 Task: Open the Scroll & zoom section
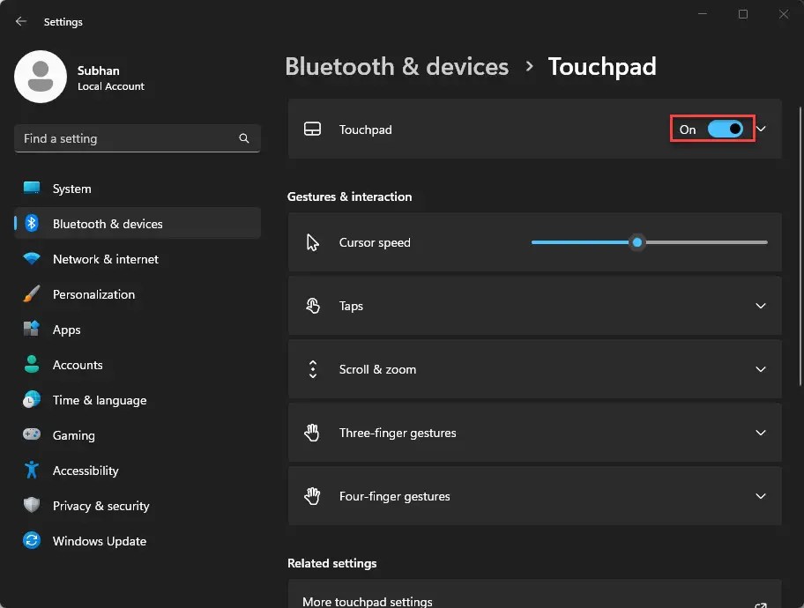tap(533, 369)
